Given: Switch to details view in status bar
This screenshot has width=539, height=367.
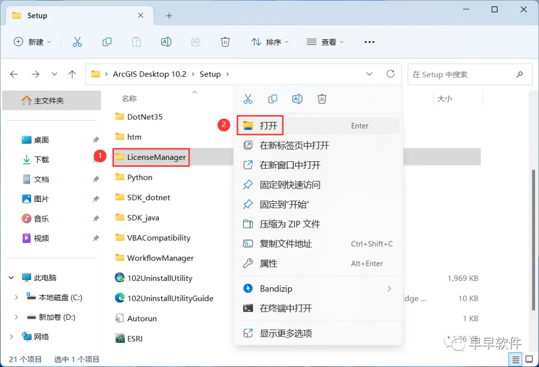Looking at the screenshot, I should click(516, 360).
